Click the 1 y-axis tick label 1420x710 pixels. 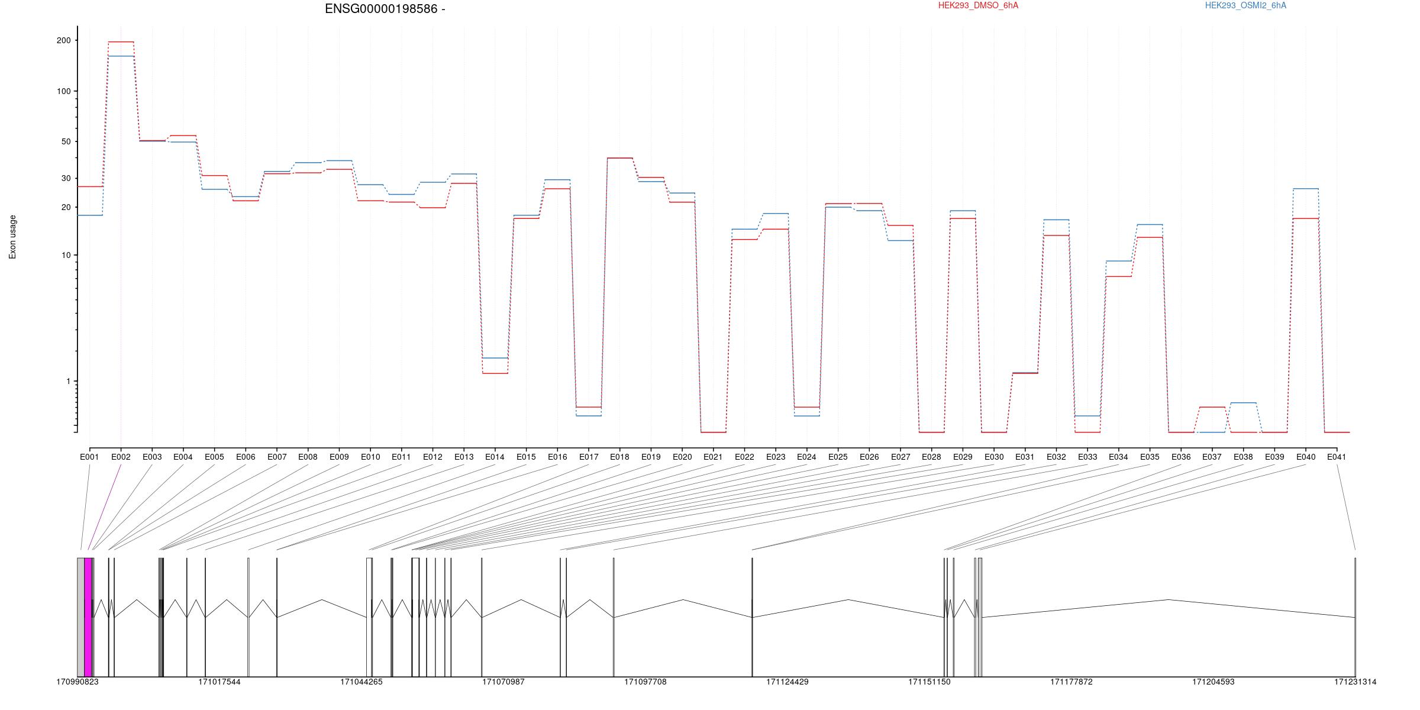(68, 382)
